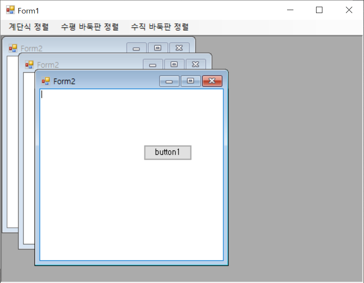Screen dimensions: 364x283
Task: Minimize the front Form2 child window
Action: 169,81
